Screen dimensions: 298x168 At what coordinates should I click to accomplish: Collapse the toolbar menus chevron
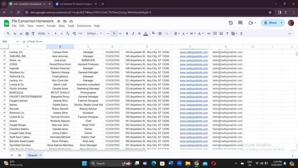pos(289,34)
